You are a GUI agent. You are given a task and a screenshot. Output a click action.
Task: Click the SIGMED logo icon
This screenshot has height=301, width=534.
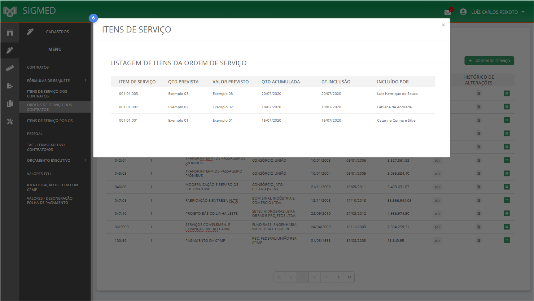(10, 12)
